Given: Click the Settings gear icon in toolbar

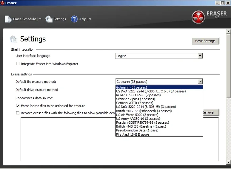Looking at the screenshot, I should tap(49, 19).
